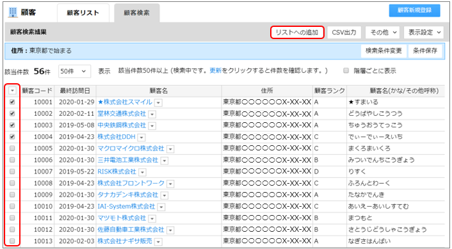Open the タナカデンキ株式会社 link
The image size is (452, 249).
[x=127, y=195]
